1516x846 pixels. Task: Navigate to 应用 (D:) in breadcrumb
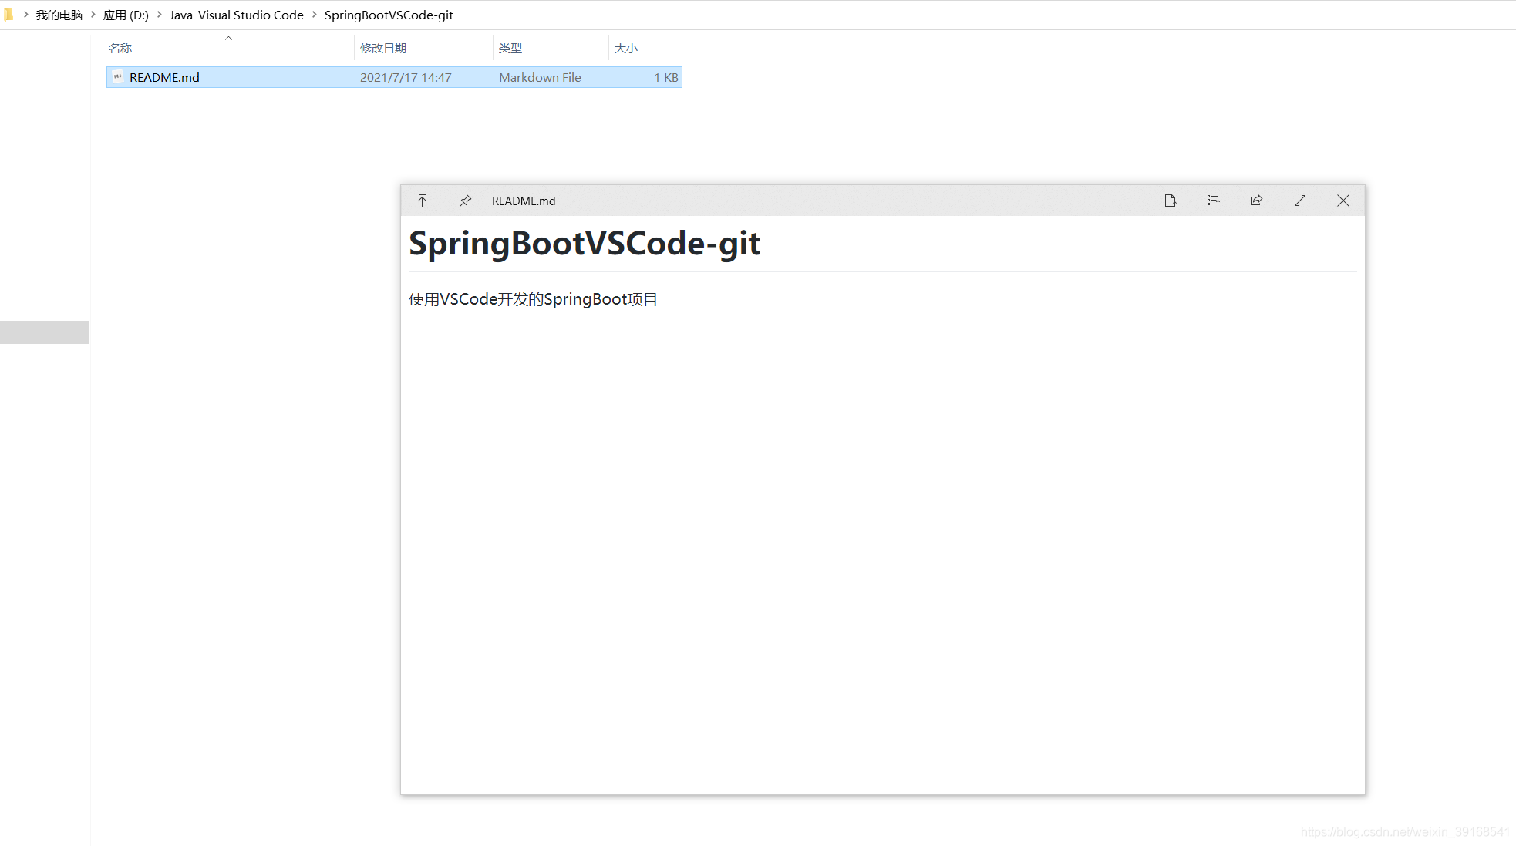tap(126, 15)
